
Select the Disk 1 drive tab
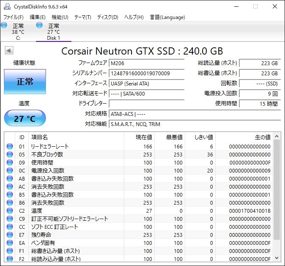pyautogui.click(x=54, y=32)
